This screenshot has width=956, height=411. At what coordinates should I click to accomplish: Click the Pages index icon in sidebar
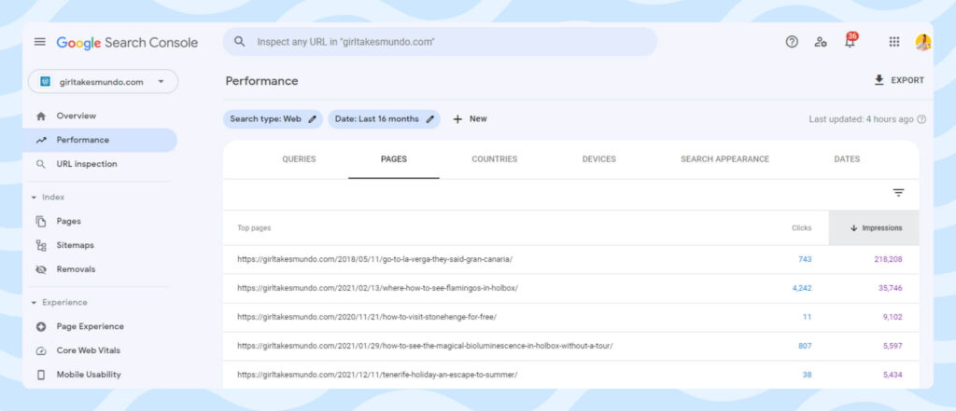pos(41,221)
